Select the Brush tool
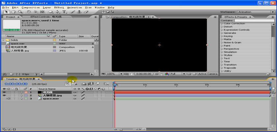This screenshot has width=277, height=132. (73, 12)
